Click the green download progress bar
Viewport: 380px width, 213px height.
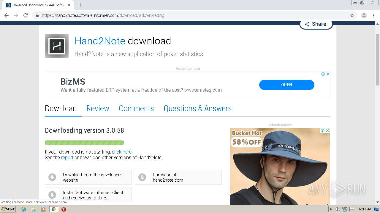pos(84,143)
